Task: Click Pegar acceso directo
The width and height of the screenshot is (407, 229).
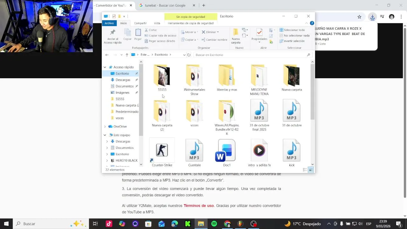Action: click(x=160, y=41)
